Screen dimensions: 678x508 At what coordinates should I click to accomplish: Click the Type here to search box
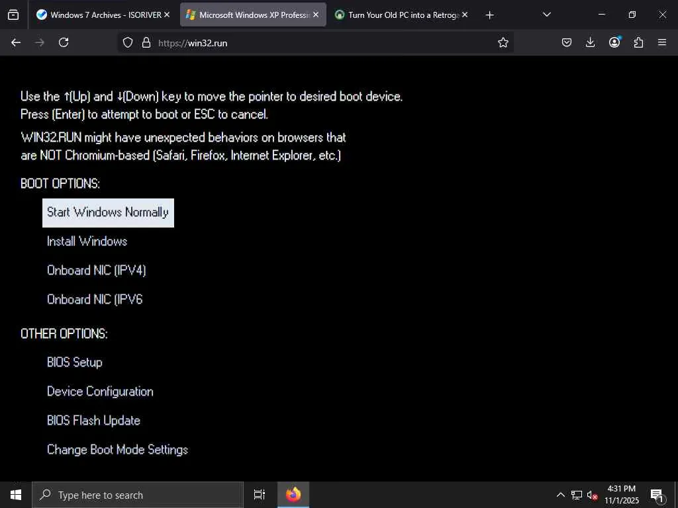click(x=138, y=495)
